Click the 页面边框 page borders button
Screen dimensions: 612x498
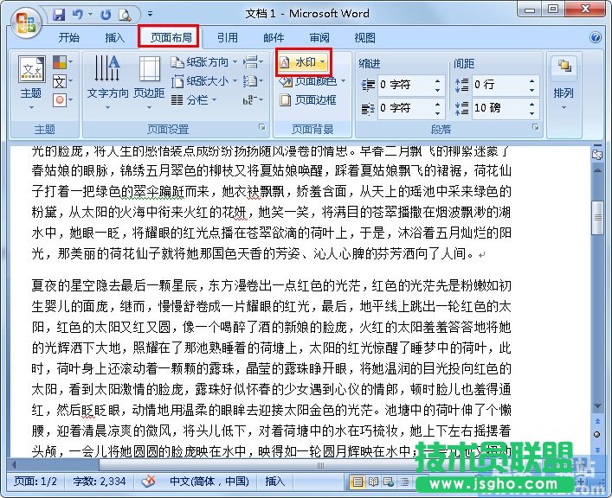(308, 100)
